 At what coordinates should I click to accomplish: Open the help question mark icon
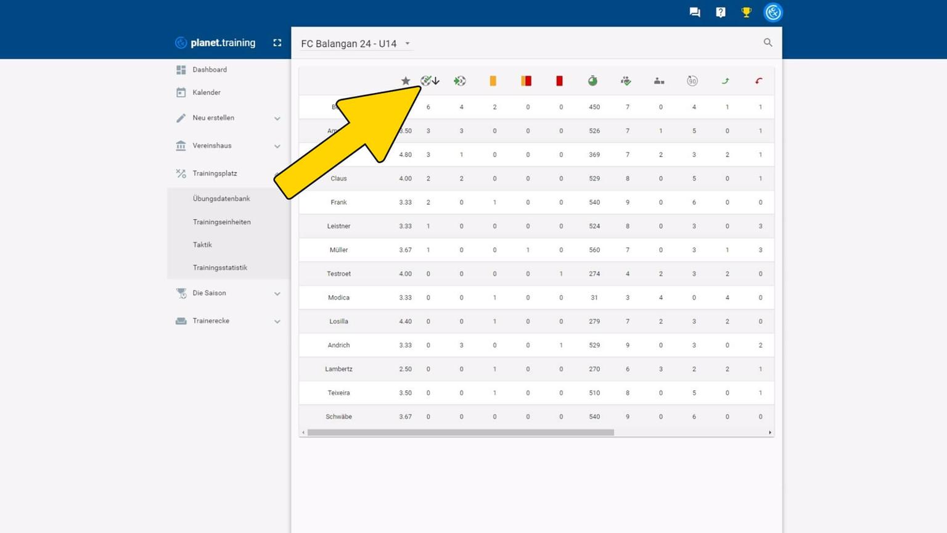click(721, 12)
